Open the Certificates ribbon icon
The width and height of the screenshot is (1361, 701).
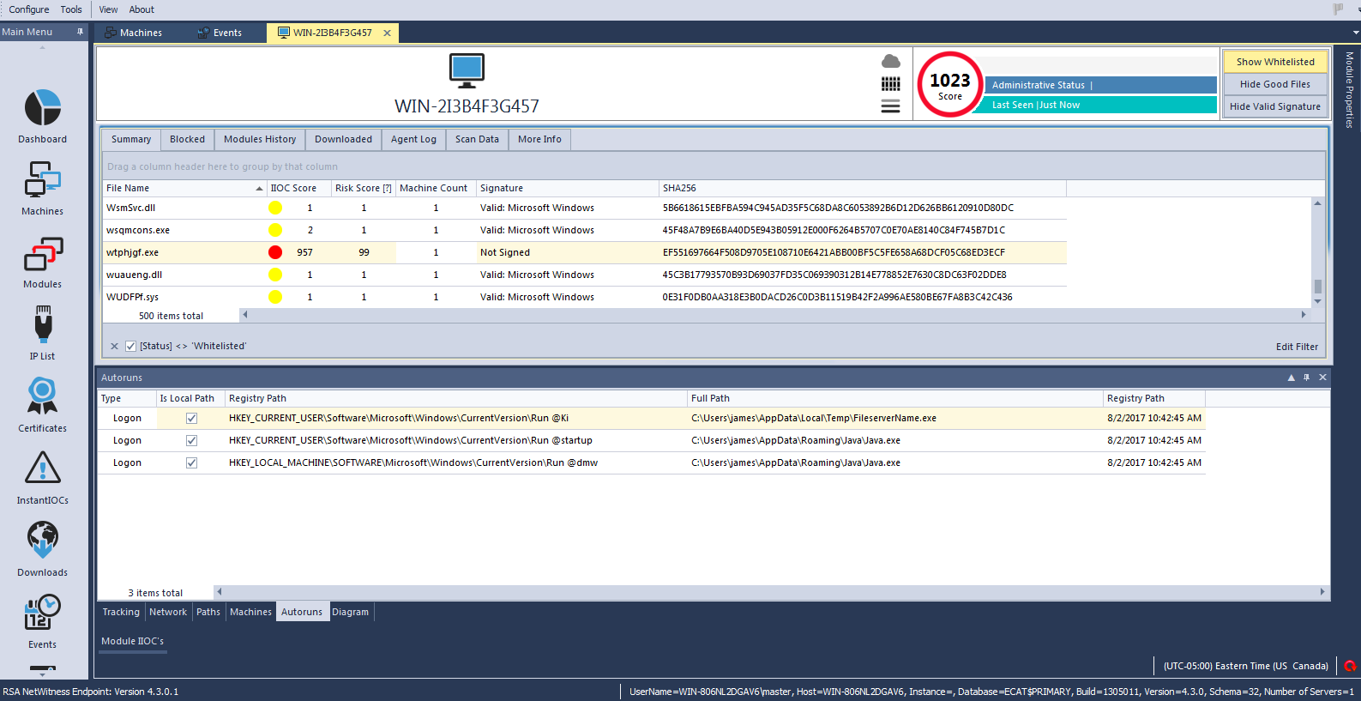point(42,397)
